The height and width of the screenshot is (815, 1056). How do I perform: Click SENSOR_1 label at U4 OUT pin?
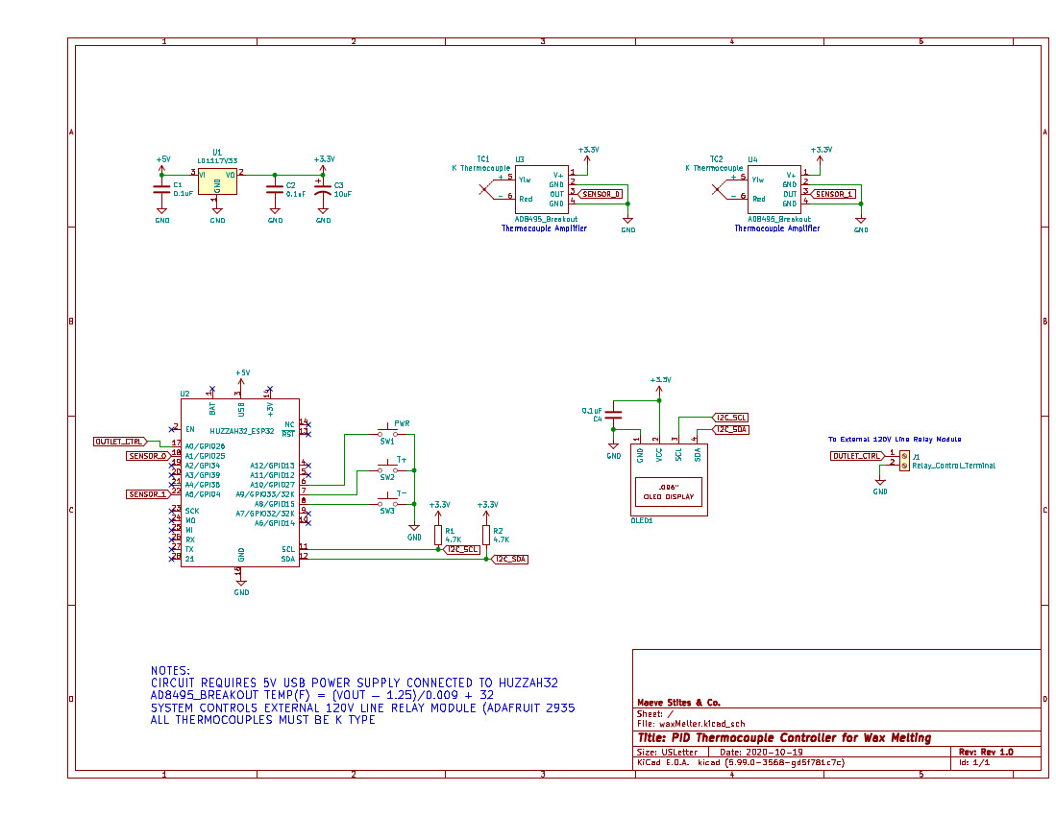coord(834,194)
